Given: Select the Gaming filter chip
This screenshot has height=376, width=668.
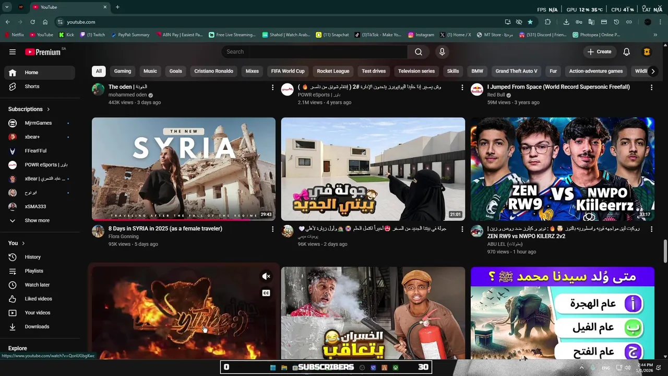Looking at the screenshot, I should click(123, 71).
